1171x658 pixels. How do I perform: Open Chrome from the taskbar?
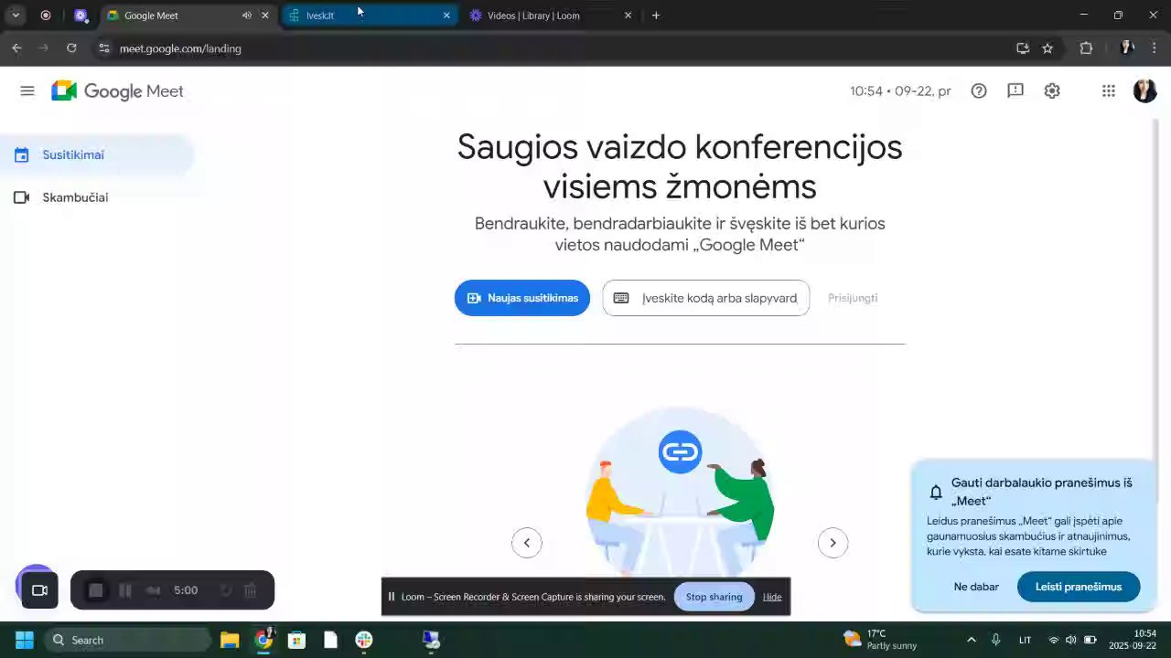[x=264, y=640]
